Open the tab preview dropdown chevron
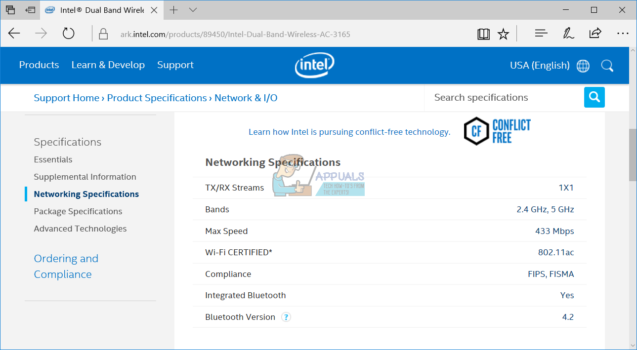 [193, 10]
